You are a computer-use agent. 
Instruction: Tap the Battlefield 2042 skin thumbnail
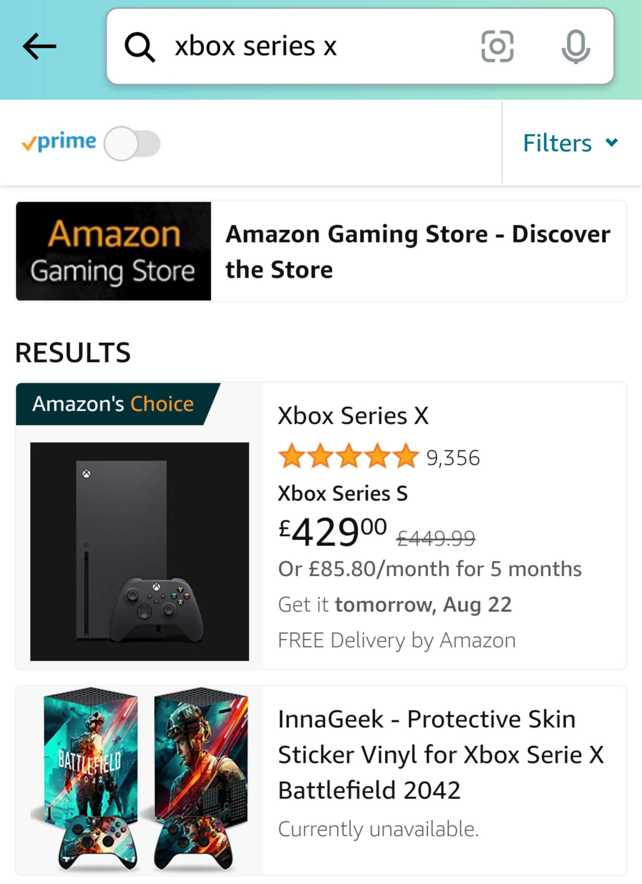(140, 780)
